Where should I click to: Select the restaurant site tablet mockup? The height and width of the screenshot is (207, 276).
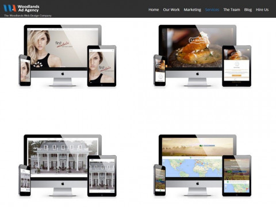coord(236,66)
